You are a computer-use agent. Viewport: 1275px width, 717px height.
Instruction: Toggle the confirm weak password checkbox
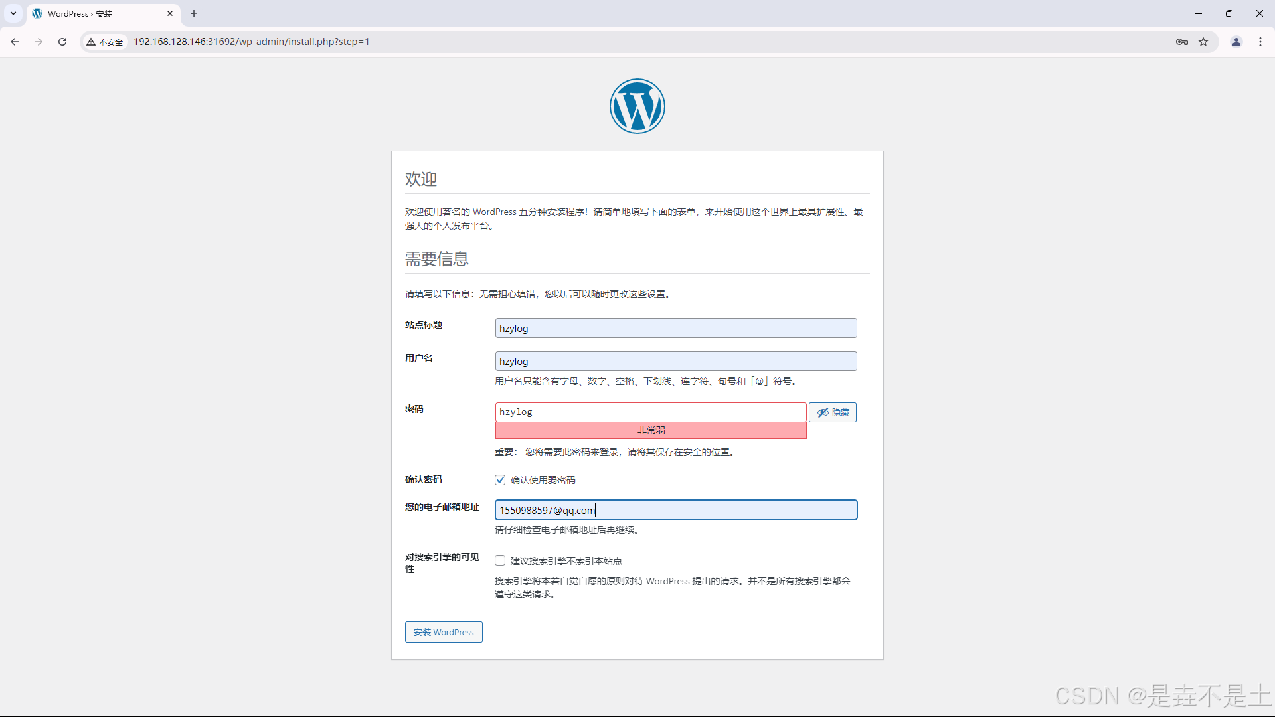[500, 480]
